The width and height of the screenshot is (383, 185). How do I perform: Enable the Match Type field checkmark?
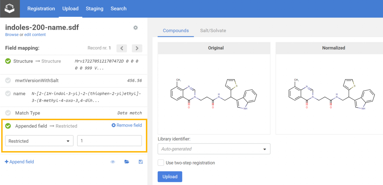(x=8, y=113)
